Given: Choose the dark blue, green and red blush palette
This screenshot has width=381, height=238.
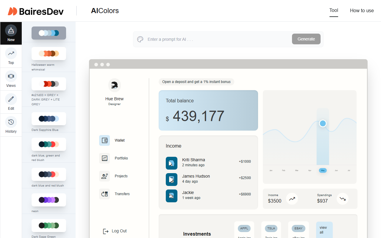Looking at the screenshot, I should click(49, 144).
